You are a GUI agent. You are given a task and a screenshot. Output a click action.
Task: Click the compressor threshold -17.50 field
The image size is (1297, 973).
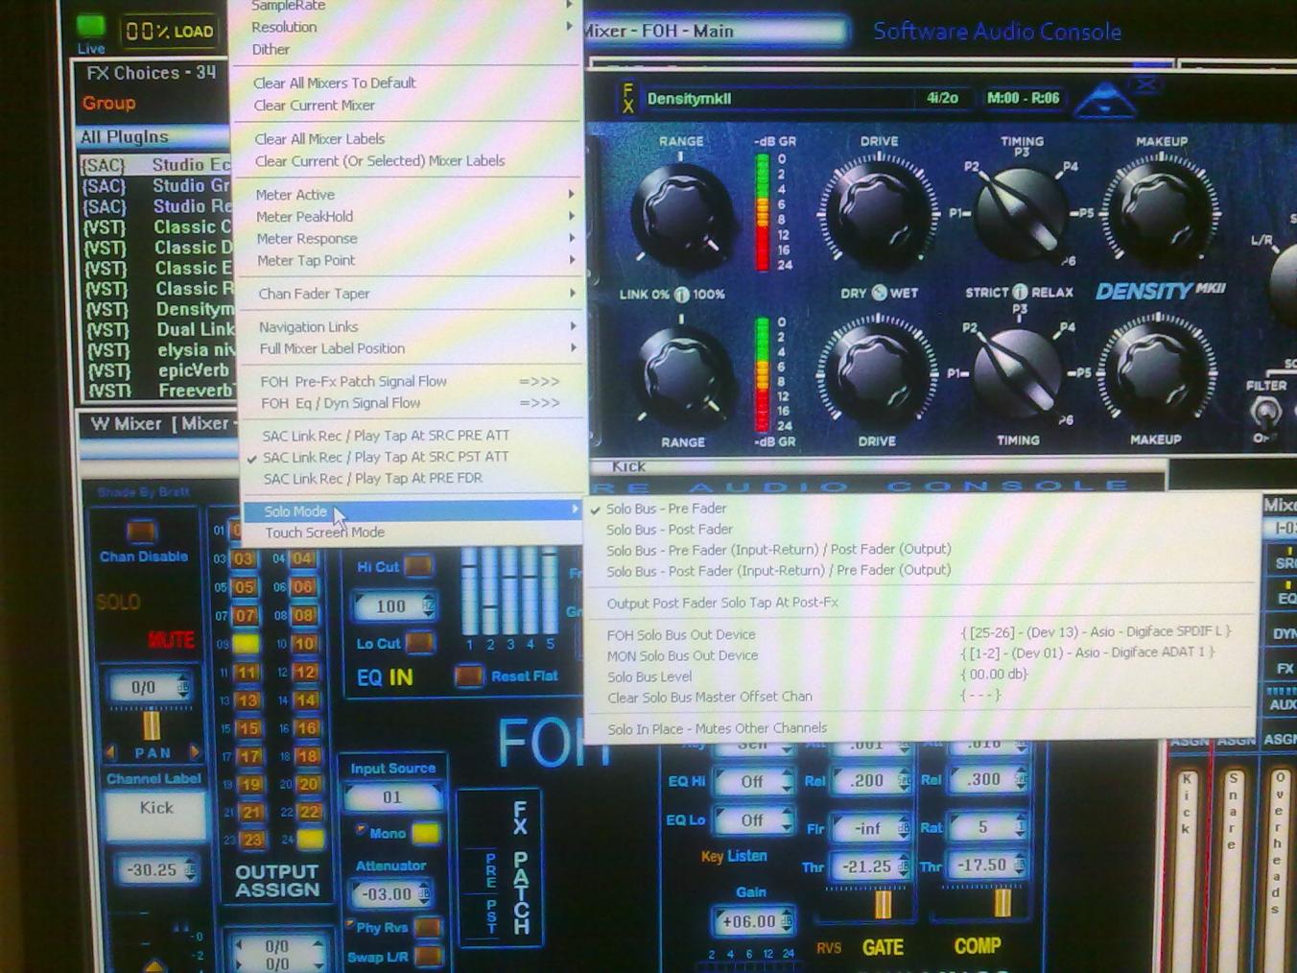pyautogui.click(x=984, y=866)
